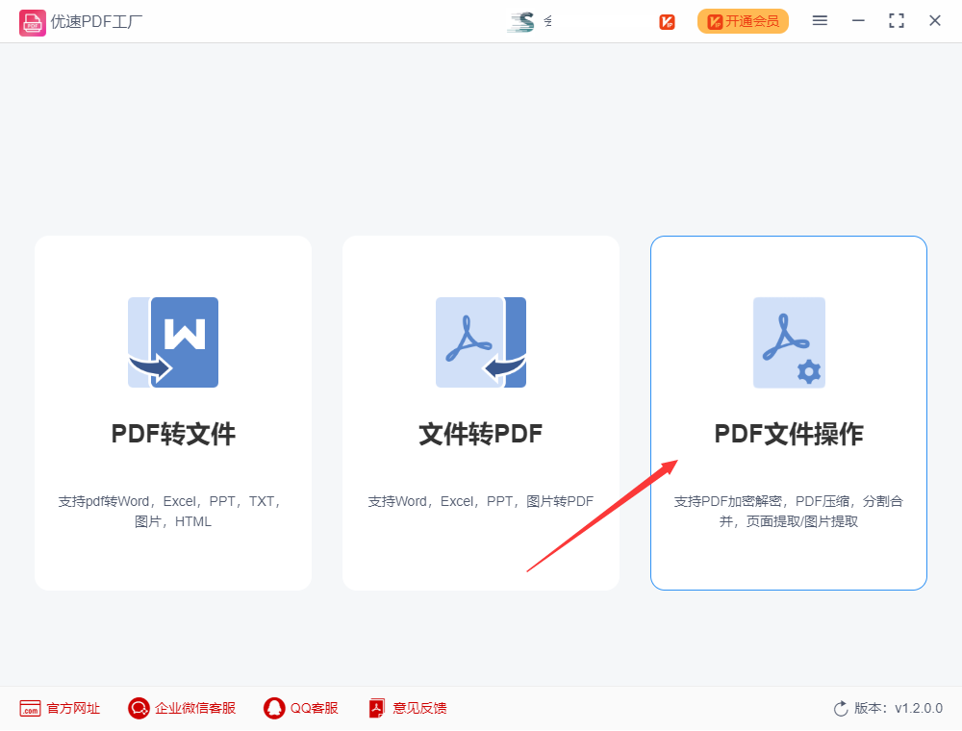Click the 意见反馈 document icon
This screenshot has width=962, height=731.
377,708
